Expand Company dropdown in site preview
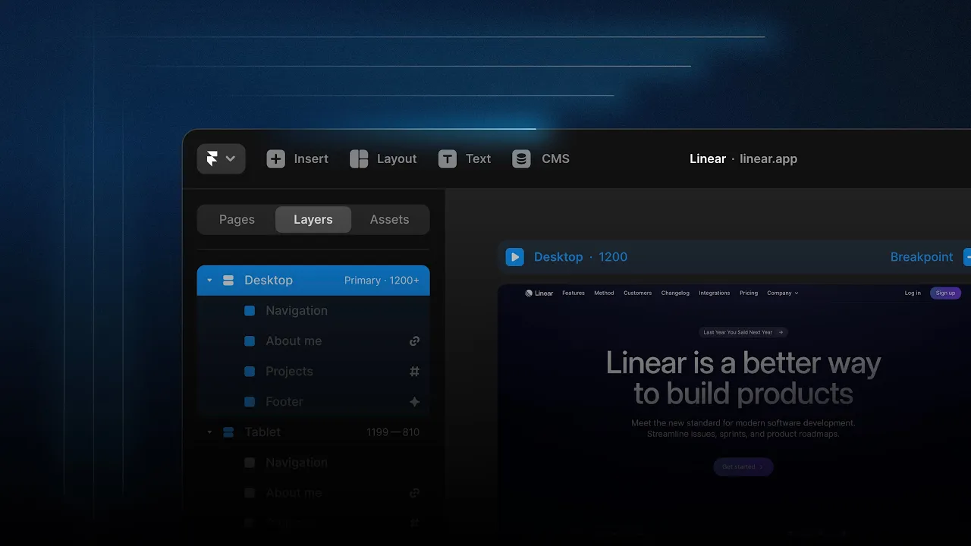971x546 pixels. [x=783, y=293]
